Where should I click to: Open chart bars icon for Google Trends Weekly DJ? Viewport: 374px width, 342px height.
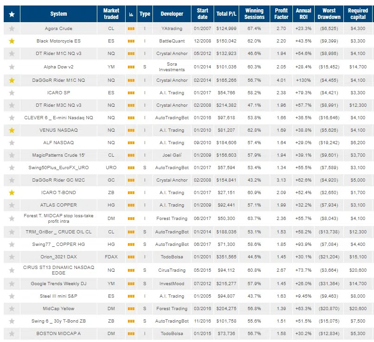(x=131, y=284)
